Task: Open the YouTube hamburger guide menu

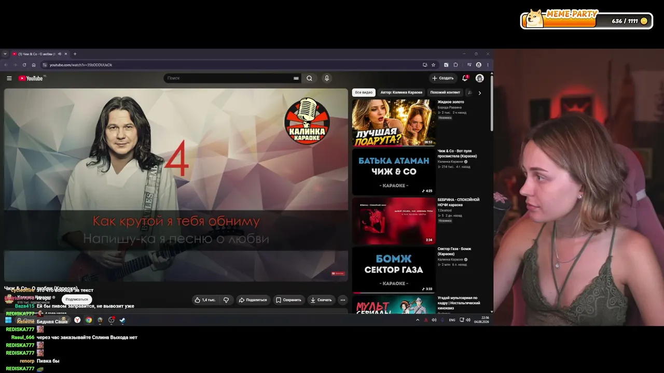Action: (9, 78)
